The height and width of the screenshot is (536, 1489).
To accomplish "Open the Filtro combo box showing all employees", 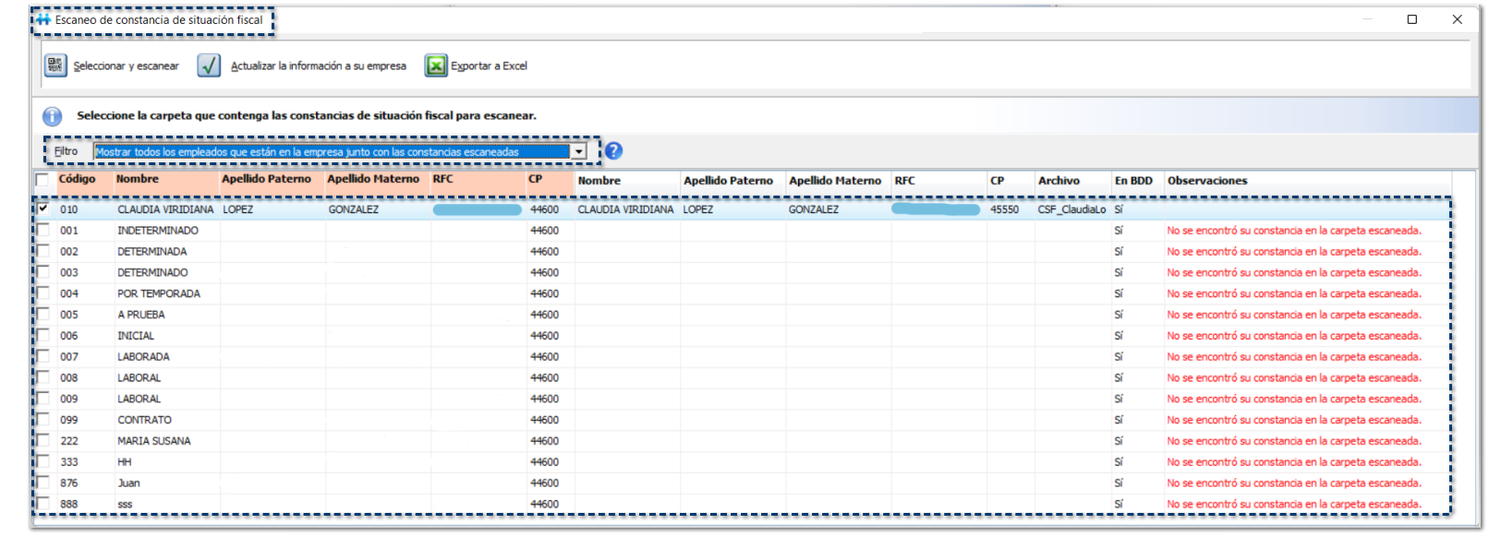I will (331, 152).
